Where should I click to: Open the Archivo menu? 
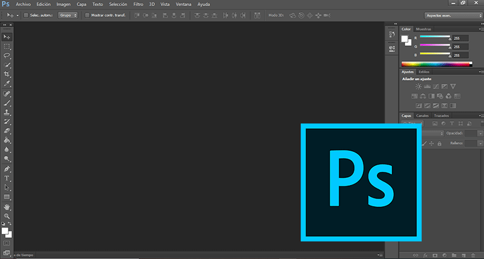point(23,4)
